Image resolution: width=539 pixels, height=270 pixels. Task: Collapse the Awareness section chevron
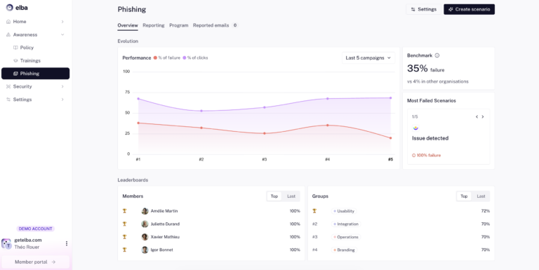click(62, 34)
